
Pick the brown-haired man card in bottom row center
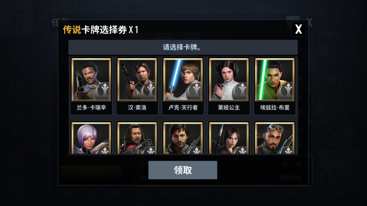[183, 138]
